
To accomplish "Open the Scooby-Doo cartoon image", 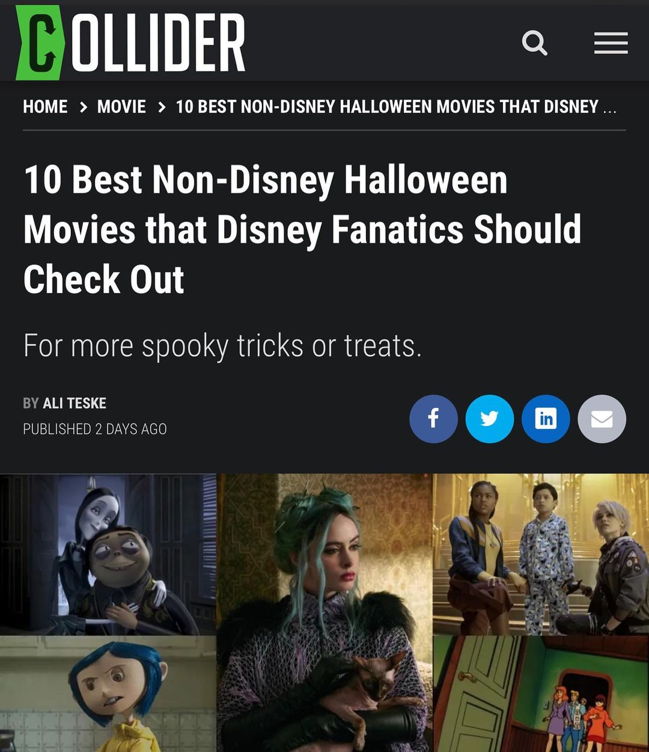I will coord(541,694).
